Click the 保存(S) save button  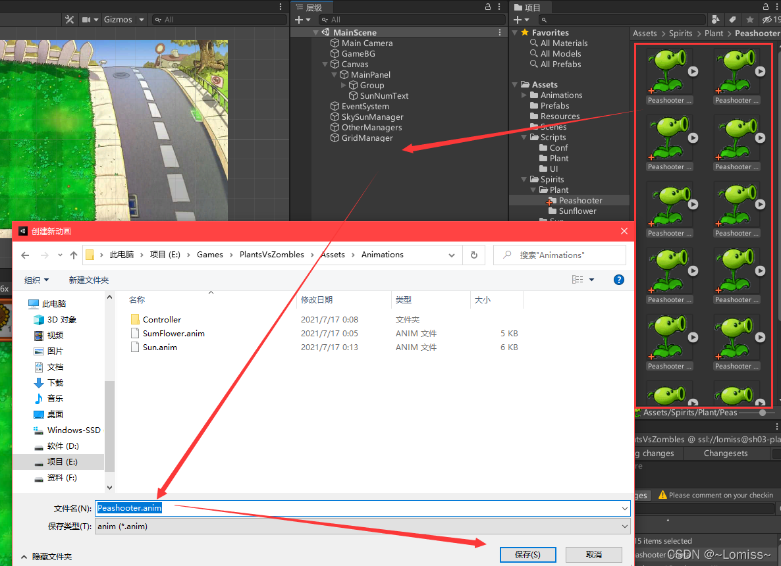point(527,555)
